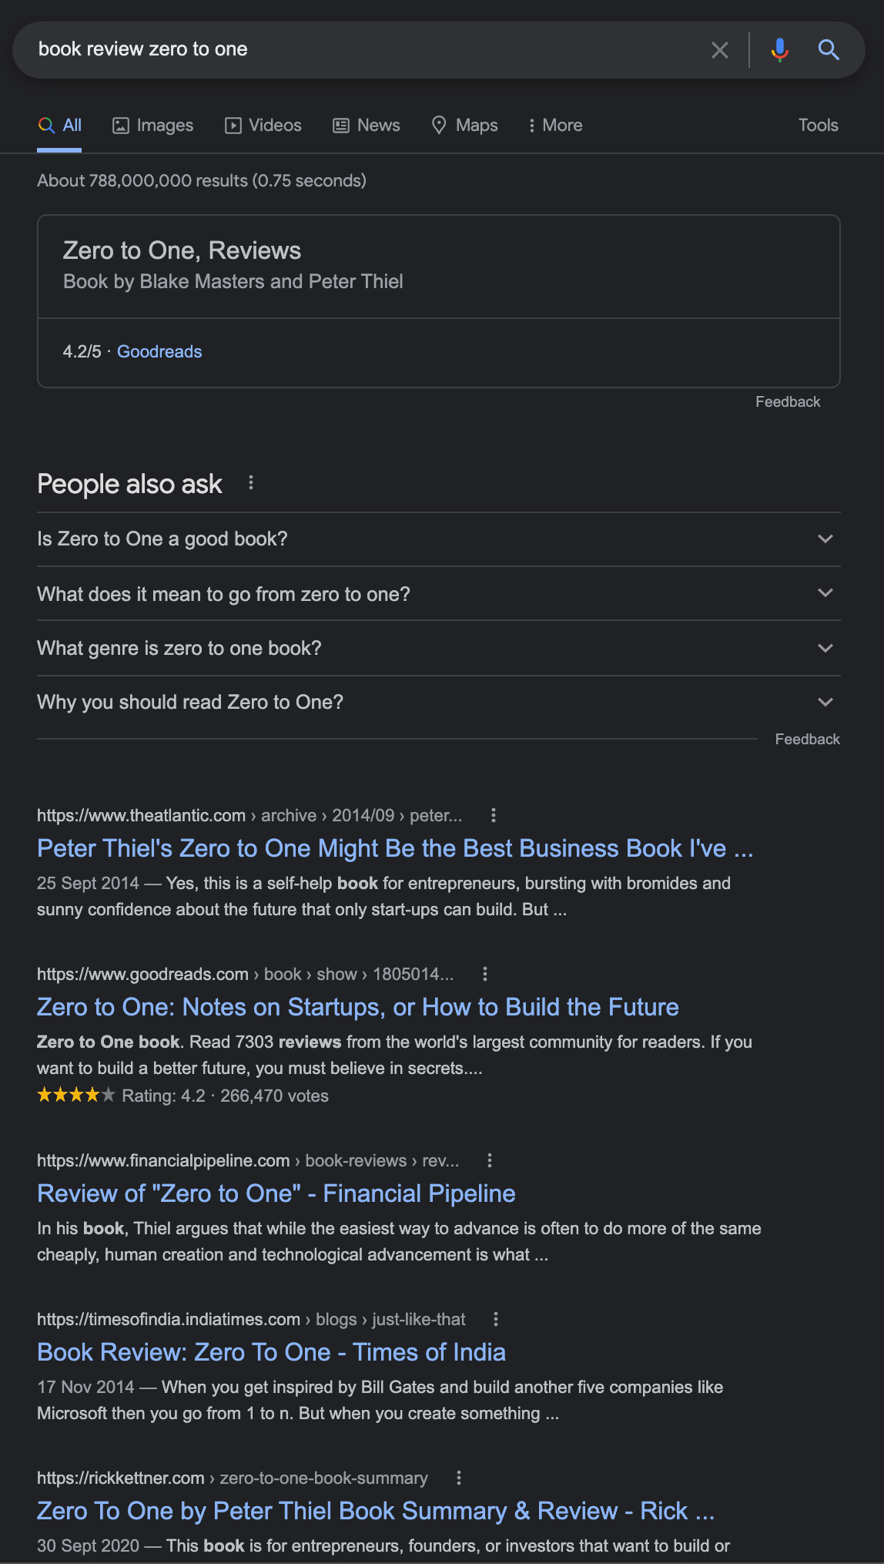Open the Tools button

818,126
